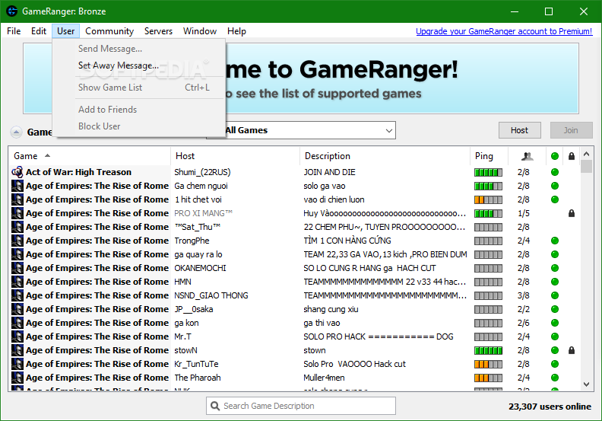Open the Edit menu
The image size is (602, 421).
point(39,31)
